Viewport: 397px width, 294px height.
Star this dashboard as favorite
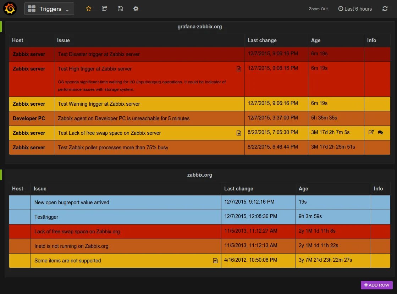[x=89, y=9]
